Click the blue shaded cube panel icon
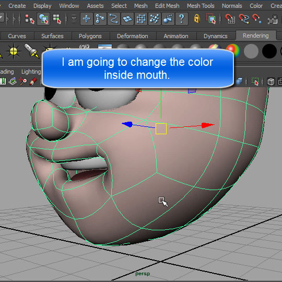This screenshot has width=282, height=282. (x=239, y=81)
